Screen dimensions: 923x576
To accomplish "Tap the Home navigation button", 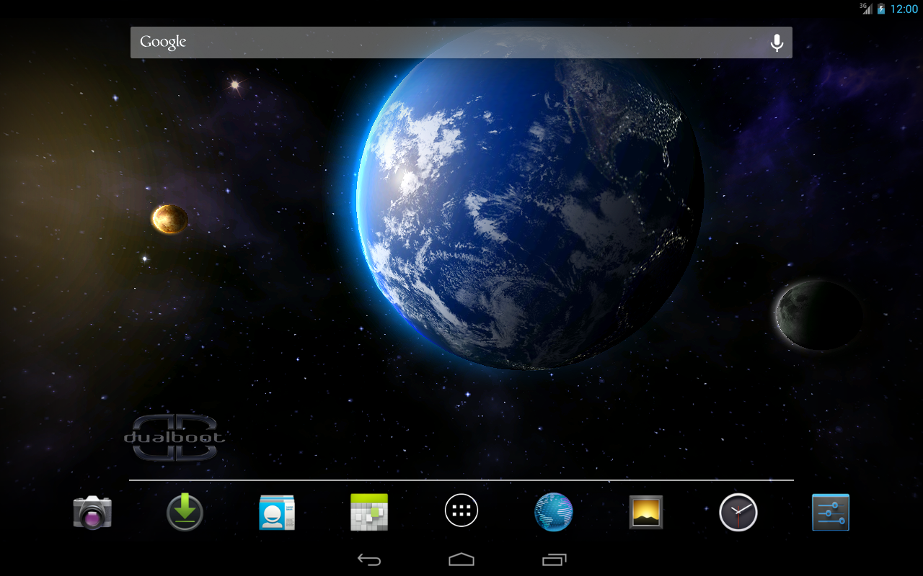I will click(461, 559).
